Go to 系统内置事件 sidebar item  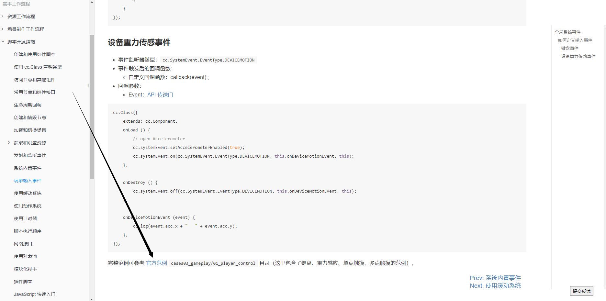(x=28, y=168)
